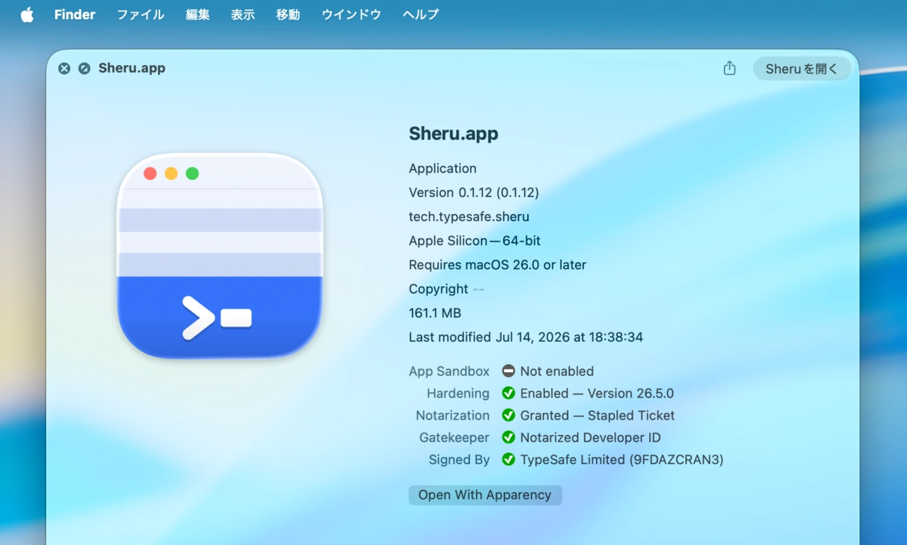Open the ウインドウ menu

coord(351,15)
